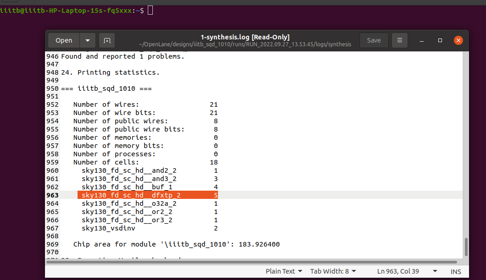The height and width of the screenshot is (280, 486).
Task: Click the sky130_fd_sc_hd__or2_2 line
Action: pos(150,212)
